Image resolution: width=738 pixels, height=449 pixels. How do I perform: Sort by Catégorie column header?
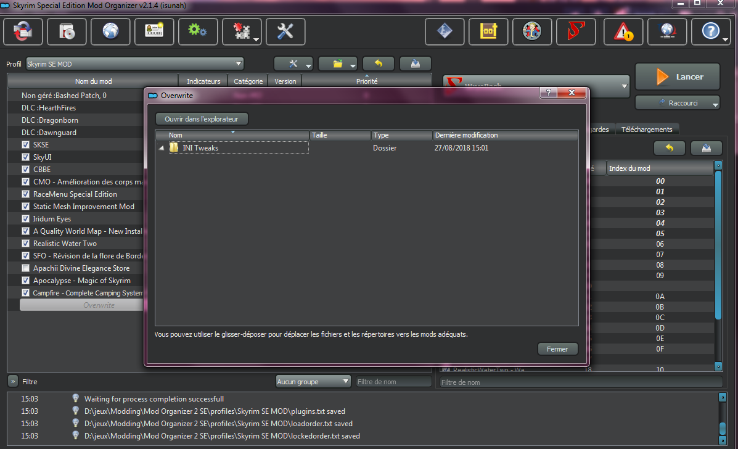[x=248, y=81]
